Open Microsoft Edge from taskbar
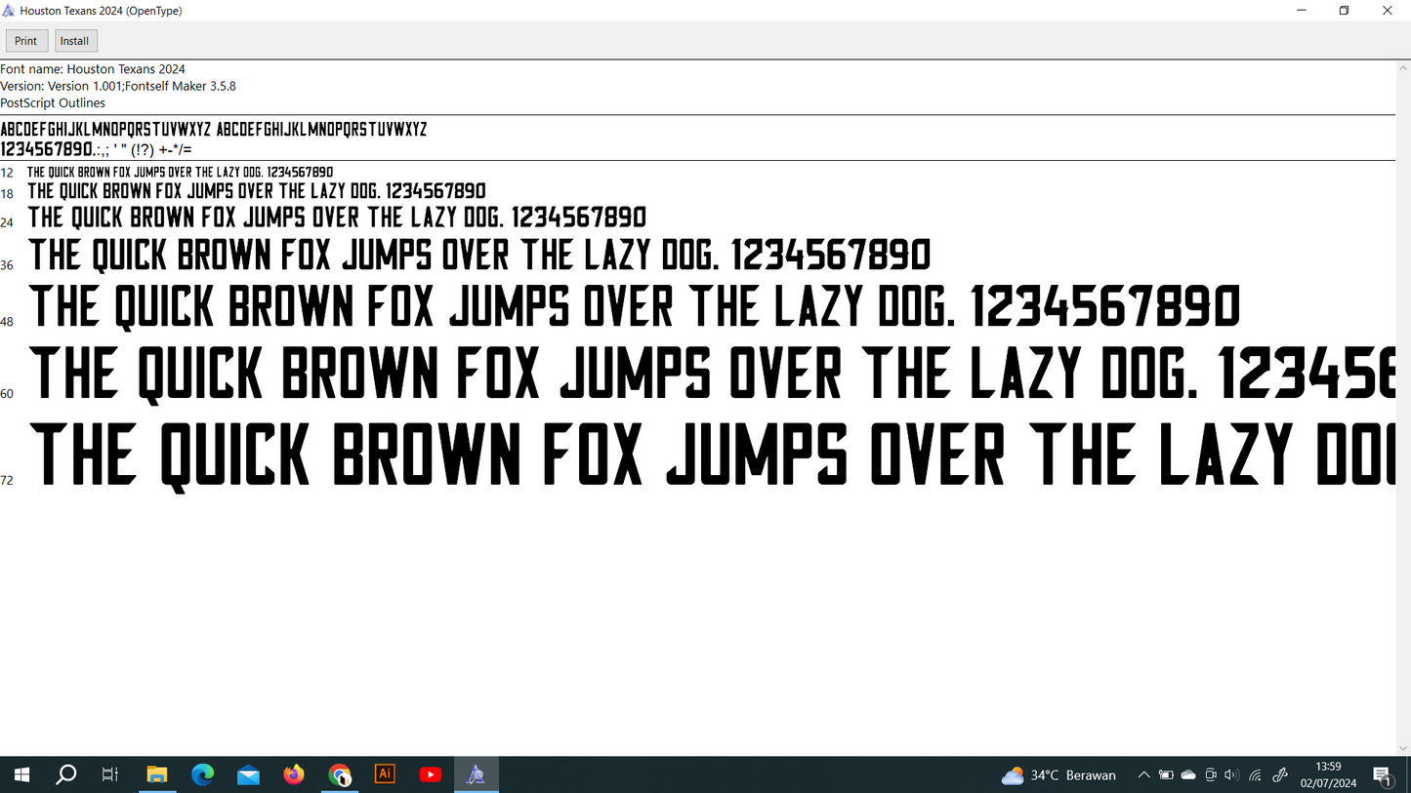The image size is (1411, 793). pos(202,774)
